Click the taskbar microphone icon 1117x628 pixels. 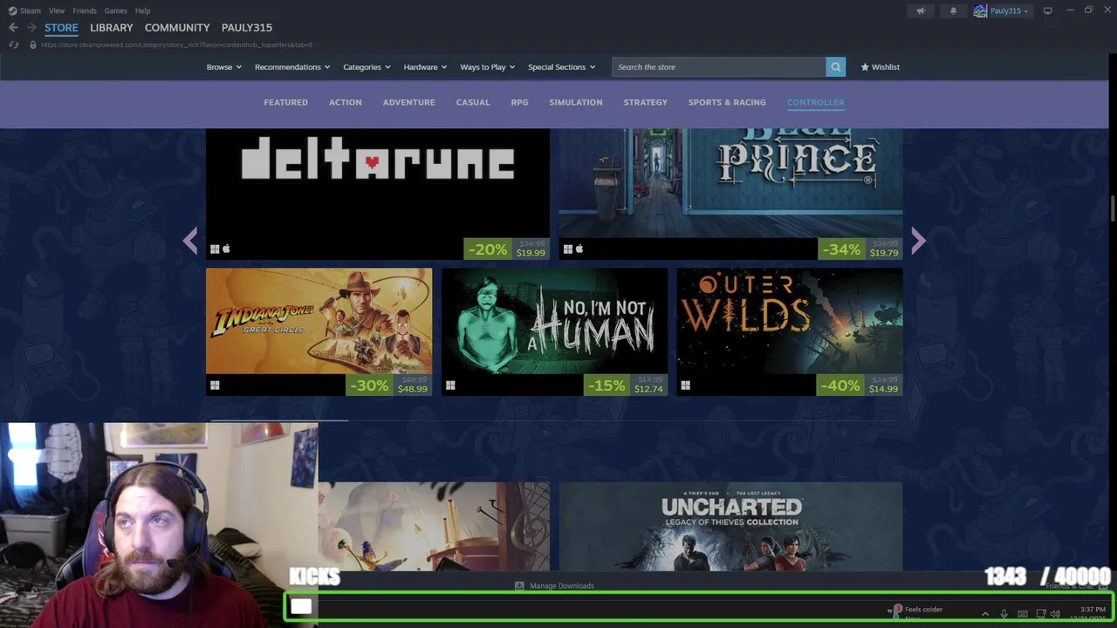(x=1004, y=614)
